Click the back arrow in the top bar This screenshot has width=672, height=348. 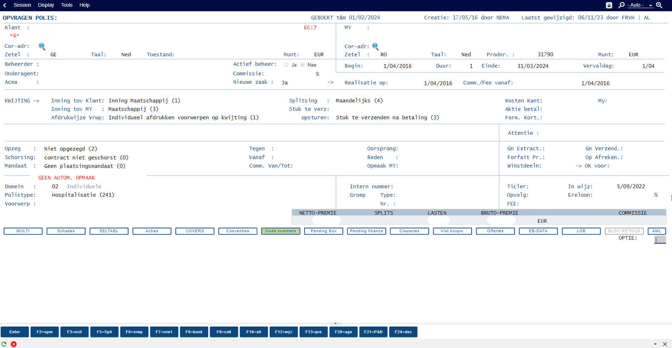coord(5,5)
